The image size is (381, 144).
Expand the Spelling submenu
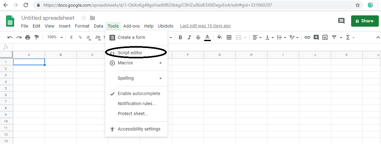tap(136, 78)
